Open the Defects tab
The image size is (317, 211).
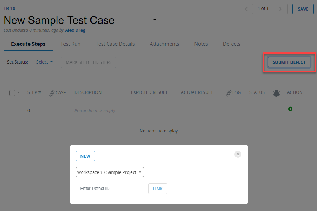coord(232,44)
